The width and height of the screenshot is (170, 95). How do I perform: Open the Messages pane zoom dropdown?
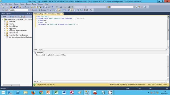tap(40, 82)
